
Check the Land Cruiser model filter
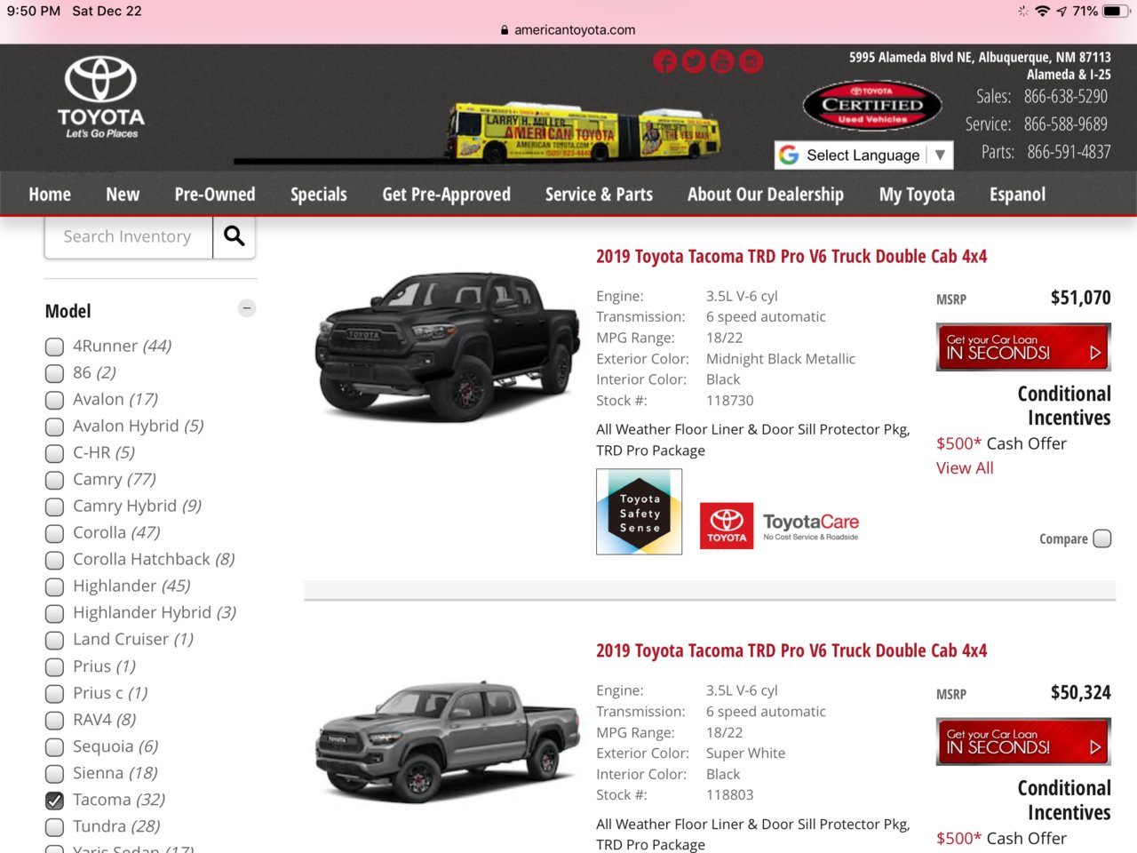coord(55,640)
